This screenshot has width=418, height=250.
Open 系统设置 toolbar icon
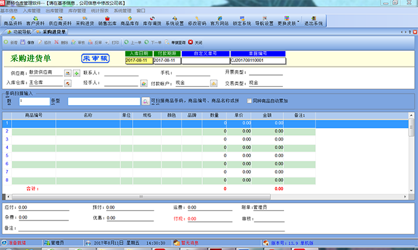pyautogui.click(x=175, y=21)
